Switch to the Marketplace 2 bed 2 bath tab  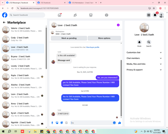click(83, 3)
